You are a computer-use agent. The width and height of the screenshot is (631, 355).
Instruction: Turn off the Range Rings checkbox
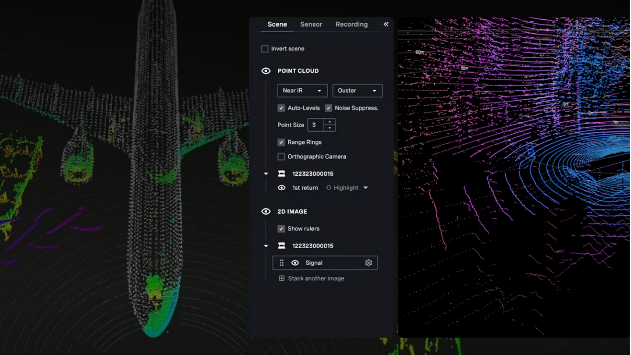click(281, 142)
